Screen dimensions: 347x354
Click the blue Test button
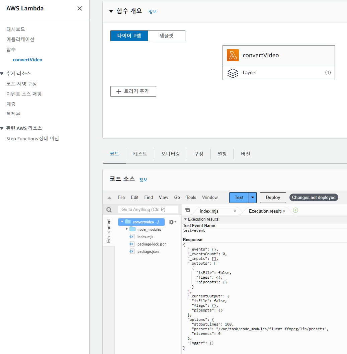point(239,198)
